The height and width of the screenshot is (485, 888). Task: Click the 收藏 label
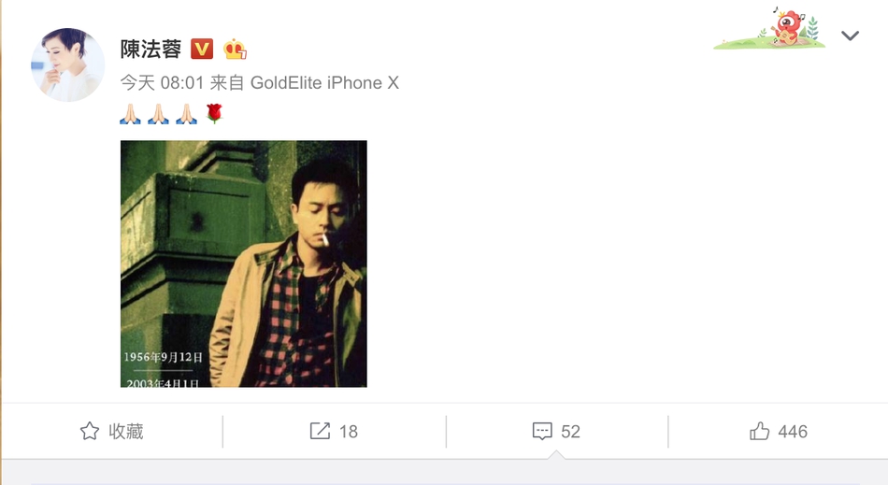tap(126, 431)
